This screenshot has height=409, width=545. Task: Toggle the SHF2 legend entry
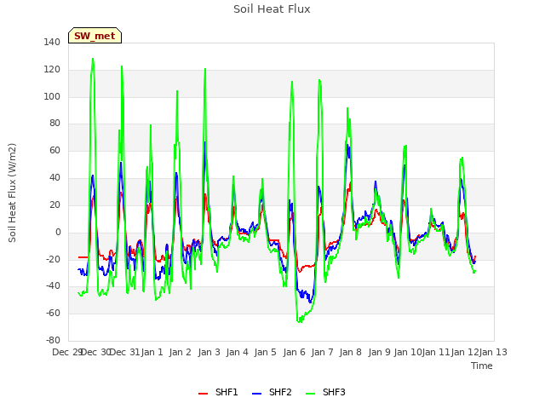(x=272, y=392)
